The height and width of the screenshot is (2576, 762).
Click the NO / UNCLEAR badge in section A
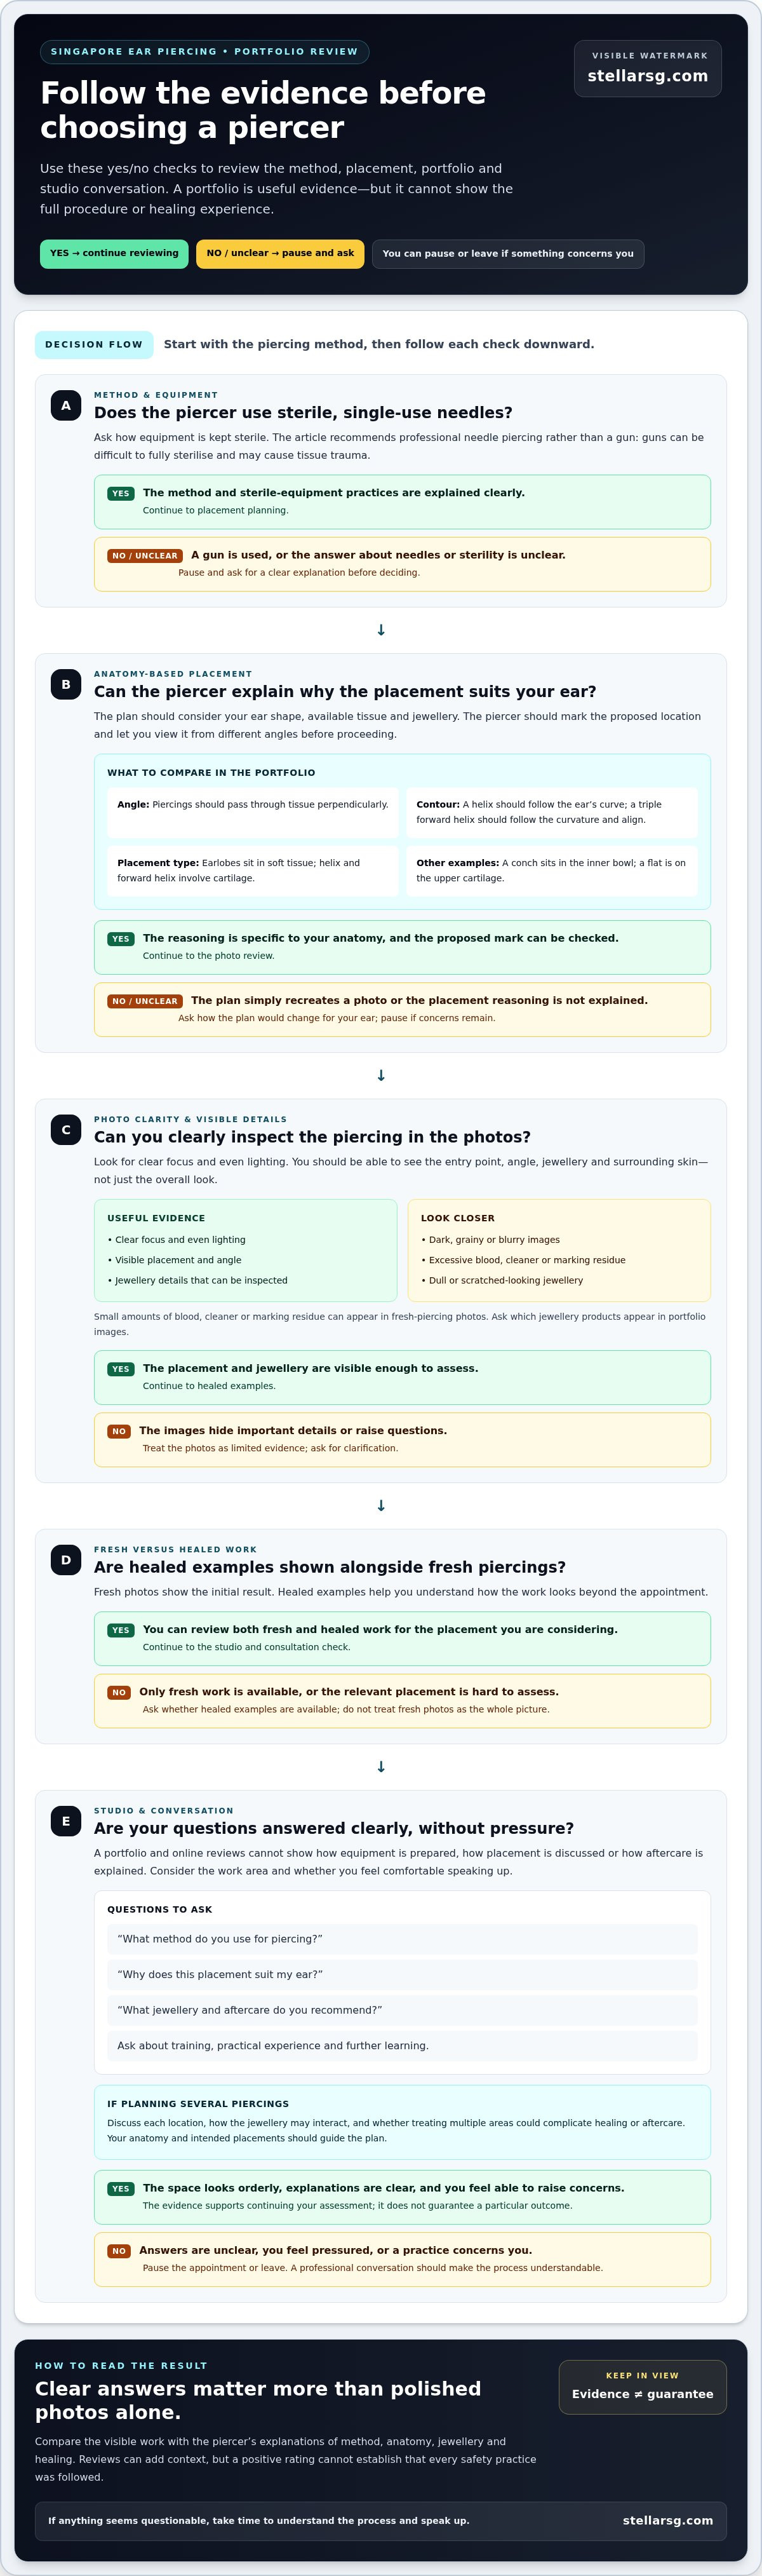tap(145, 556)
